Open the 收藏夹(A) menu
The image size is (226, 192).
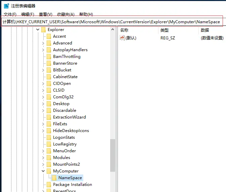click(65, 14)
